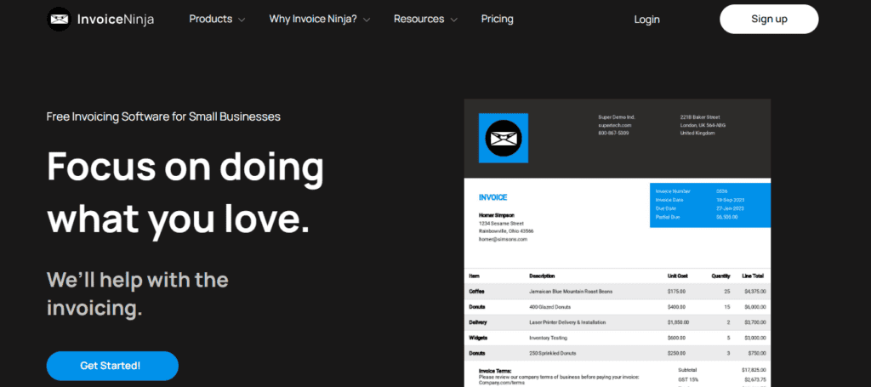Click the InvoiceNinja envelope logo icon
This screenshot has width=871, height=387.
pyautogui.click(x=59, y=19)
